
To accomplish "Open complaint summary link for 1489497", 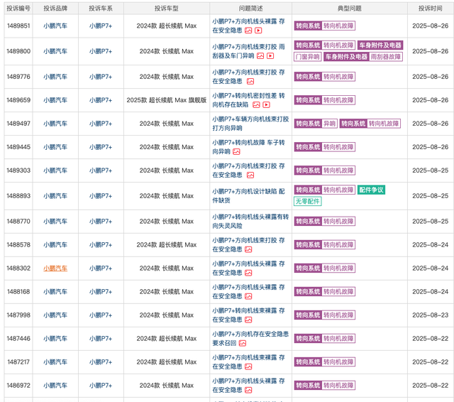I will [x=250, y=124].
